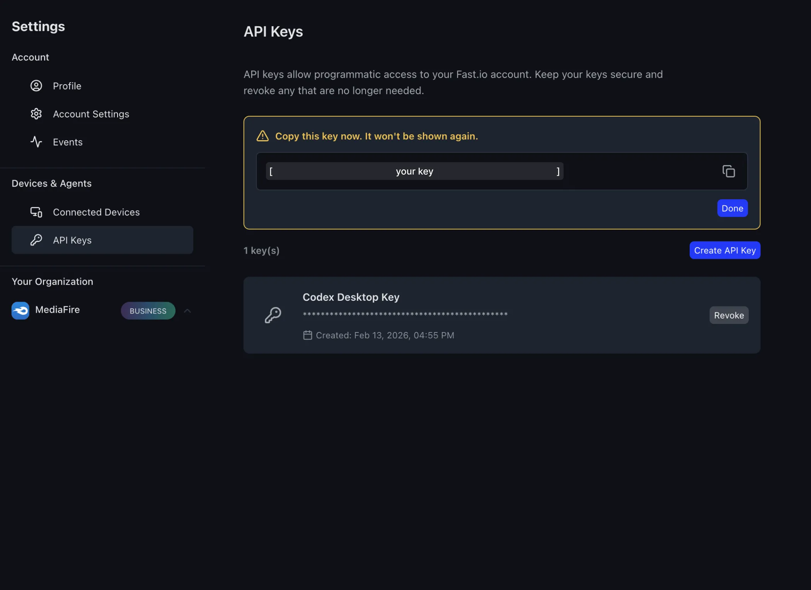
Task: Expand the Devices & Agents section
Action: click(x=51, y=183)
